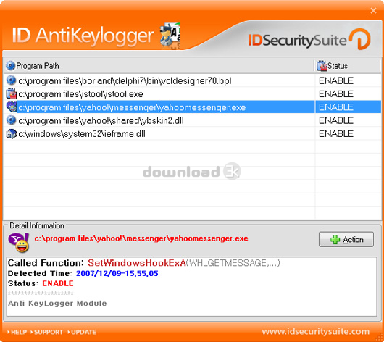Click the vcldesigner70.bpl gear icon
This screenshot has width=384, height=342.
11,80
